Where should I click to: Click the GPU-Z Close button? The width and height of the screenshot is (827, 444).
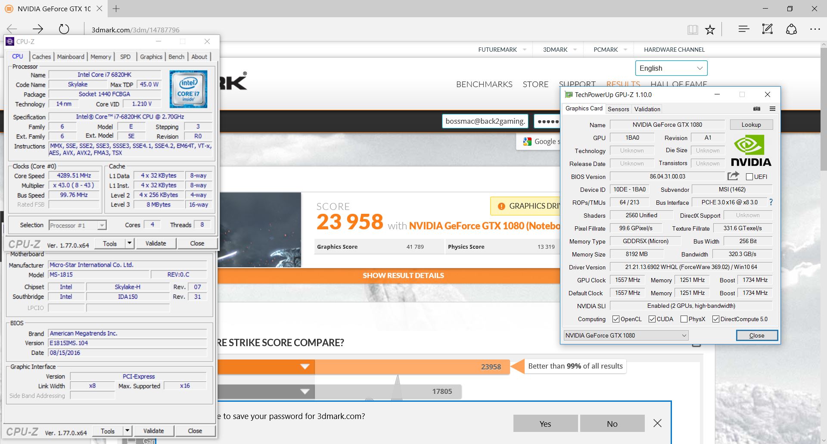[x=757, y=335]
